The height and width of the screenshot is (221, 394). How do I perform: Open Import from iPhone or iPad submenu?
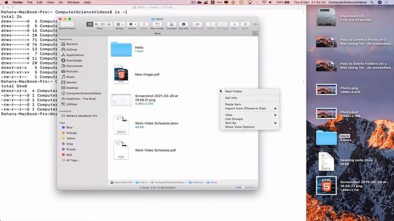pos(250,109)
